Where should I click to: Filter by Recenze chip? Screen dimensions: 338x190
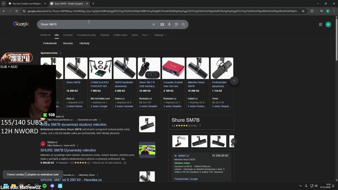point(68,43)
